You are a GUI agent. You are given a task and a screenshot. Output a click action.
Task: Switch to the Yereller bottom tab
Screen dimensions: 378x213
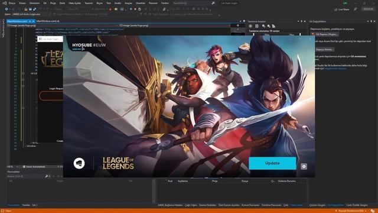coord(26,205)
